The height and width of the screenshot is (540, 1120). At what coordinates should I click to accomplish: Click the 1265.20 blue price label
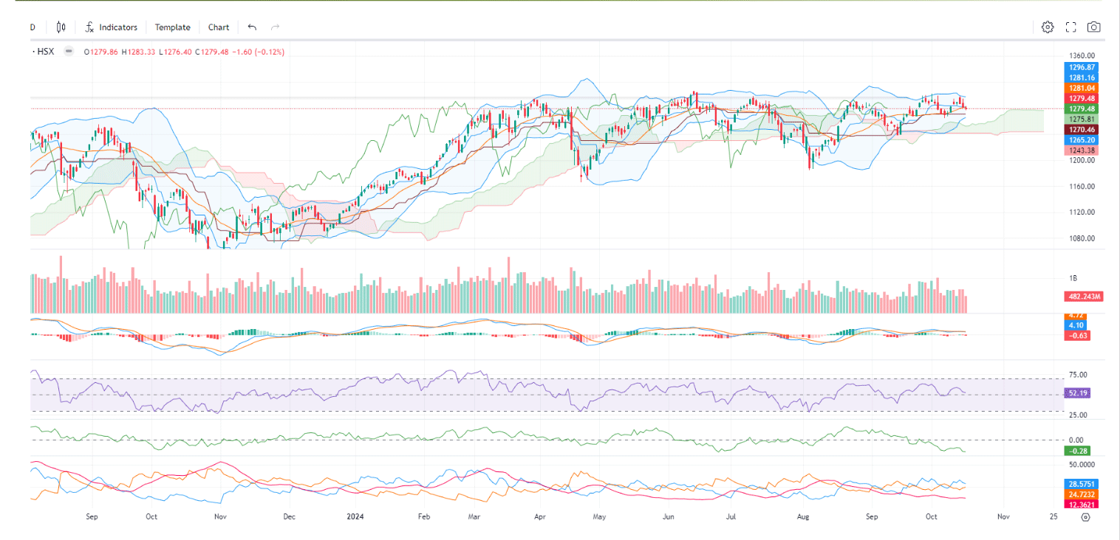(x=1081, y=139)
